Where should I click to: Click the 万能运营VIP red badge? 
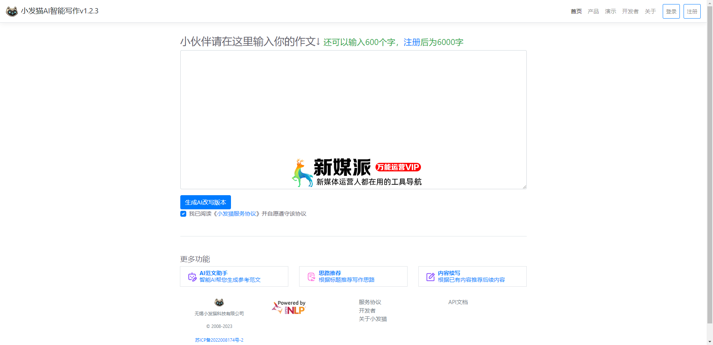pyautogui.click(x=398, y=167)
